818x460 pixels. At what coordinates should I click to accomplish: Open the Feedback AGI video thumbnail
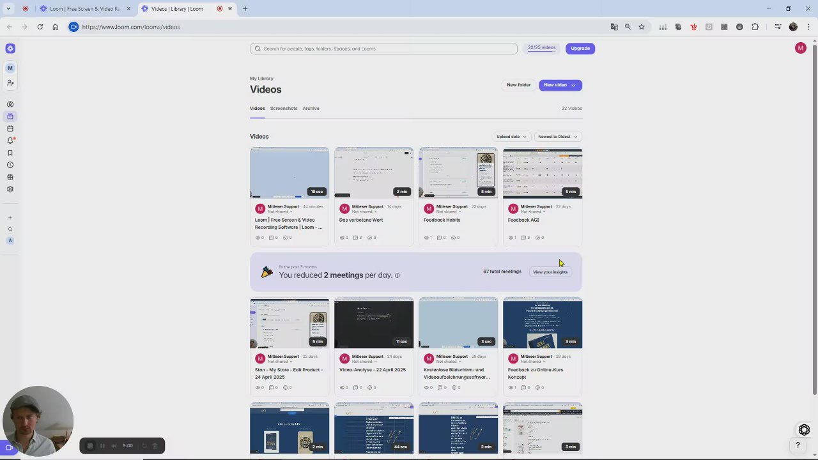543,173
